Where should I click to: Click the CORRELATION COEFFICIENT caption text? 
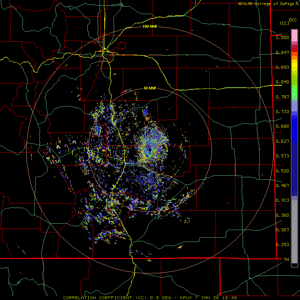click(97, 298)
